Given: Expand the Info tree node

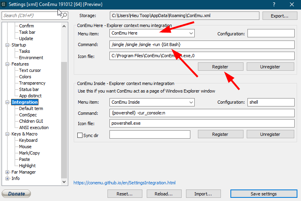Looking at the screenshot, I should pos(8,178).
